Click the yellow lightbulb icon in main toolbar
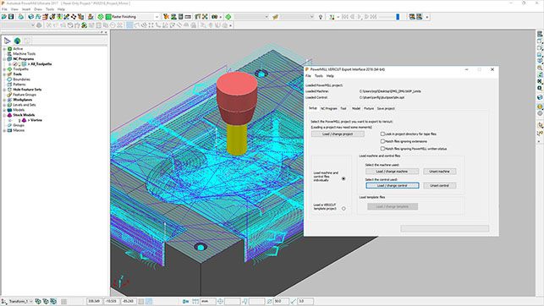This screenshot has width=544, height=306. pos(321,17)
